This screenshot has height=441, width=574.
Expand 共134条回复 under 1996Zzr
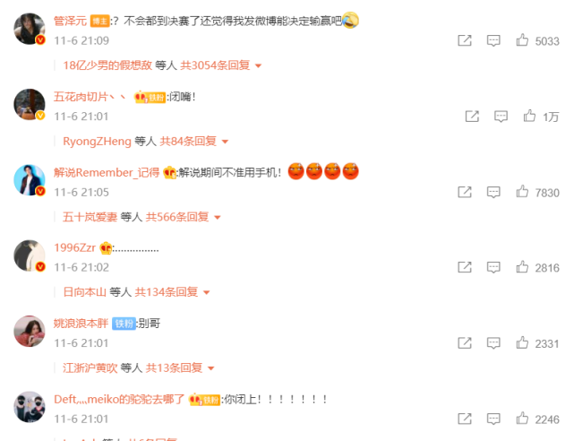172,292
